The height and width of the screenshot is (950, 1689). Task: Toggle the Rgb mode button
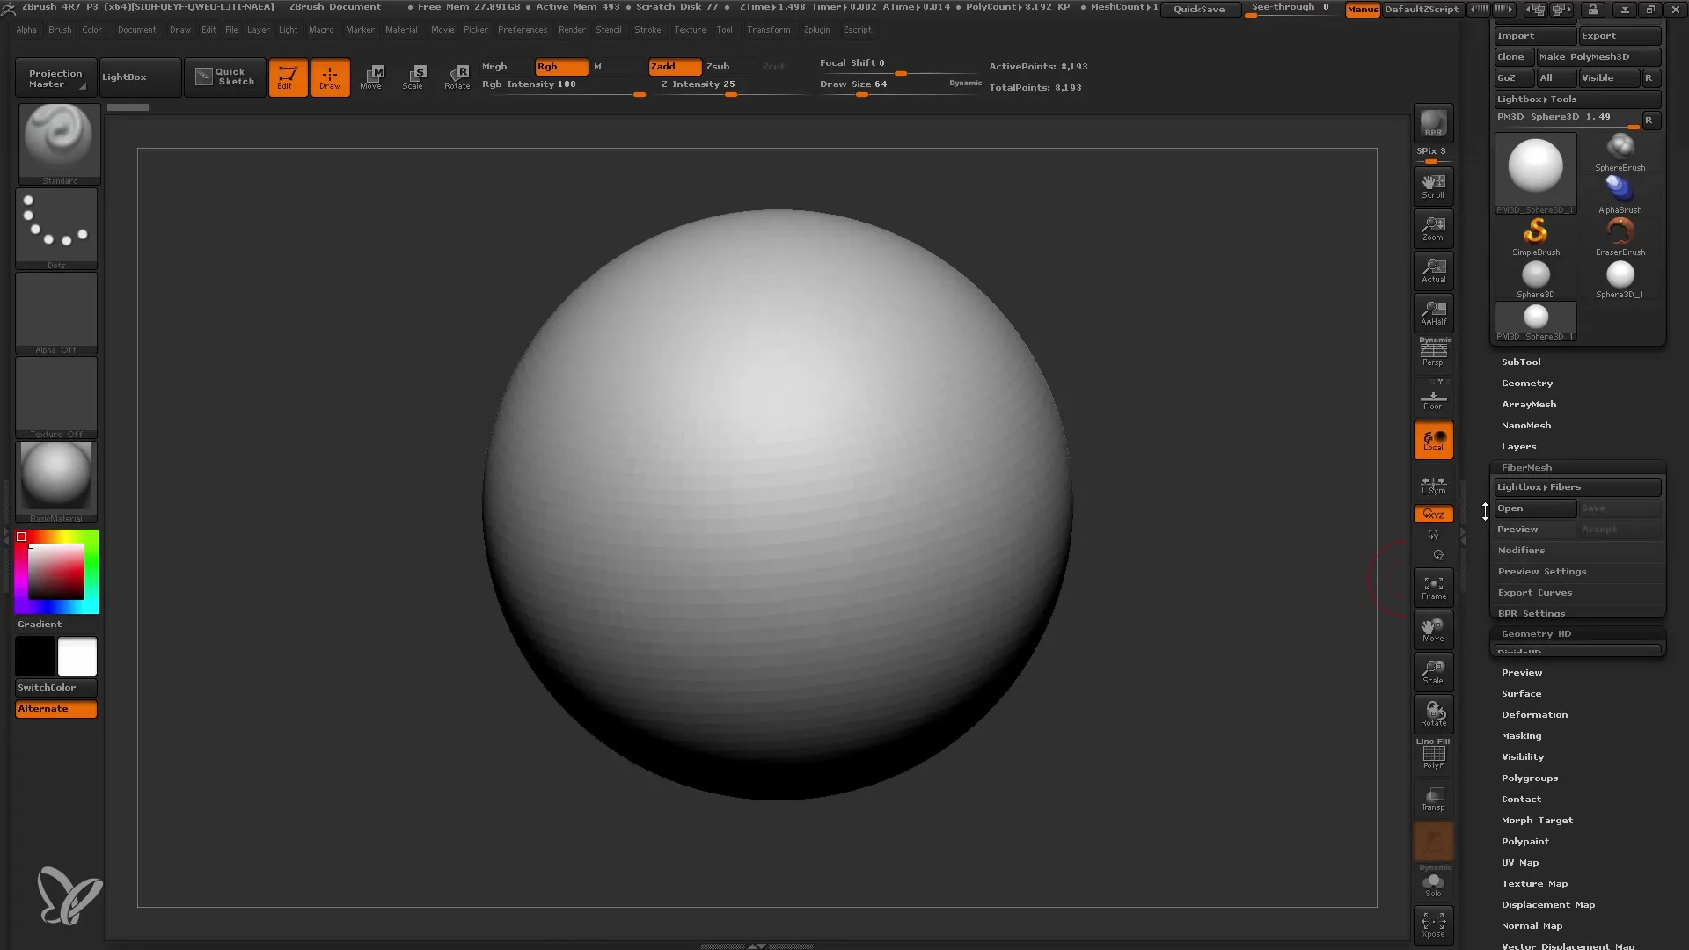pos(561,67)
